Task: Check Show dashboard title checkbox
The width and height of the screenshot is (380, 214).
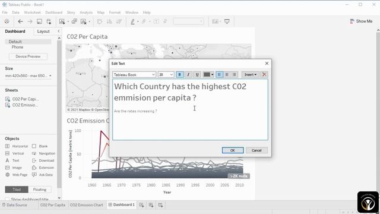Action: point(7,199)
